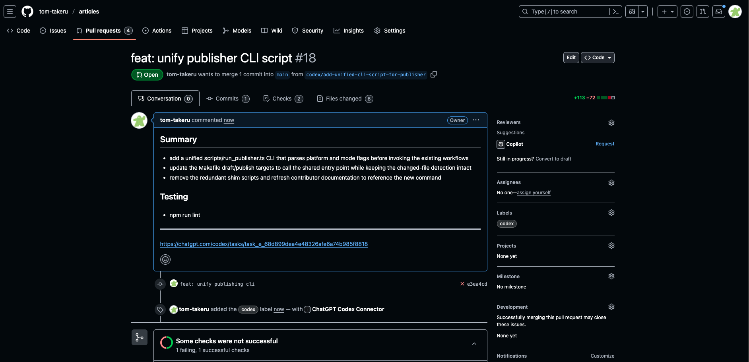Open the emoji reaction picker on the comment
This screenshot has width=749, height=362.
click(165, 259)
